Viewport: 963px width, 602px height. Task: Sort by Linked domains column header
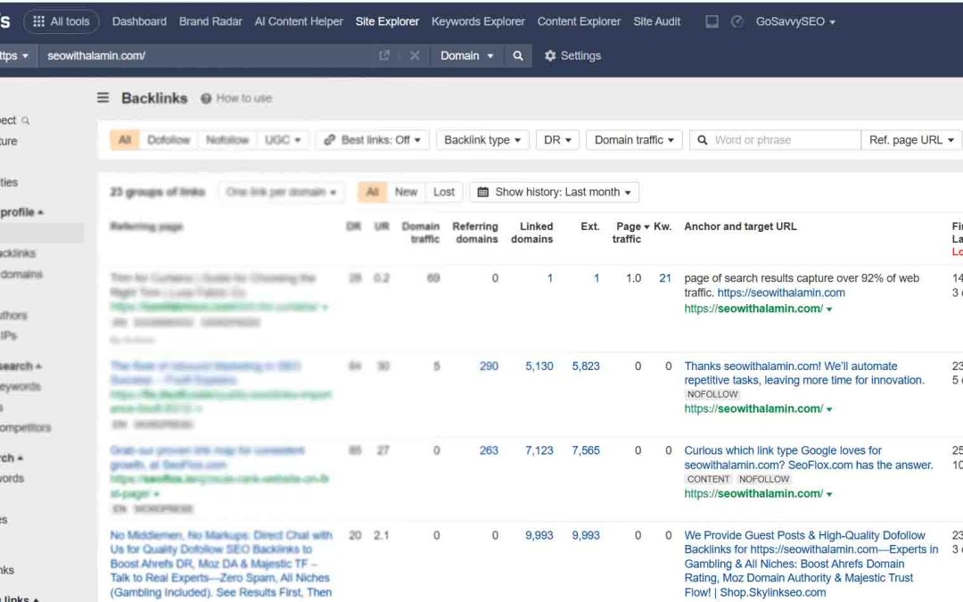(531, 233)
